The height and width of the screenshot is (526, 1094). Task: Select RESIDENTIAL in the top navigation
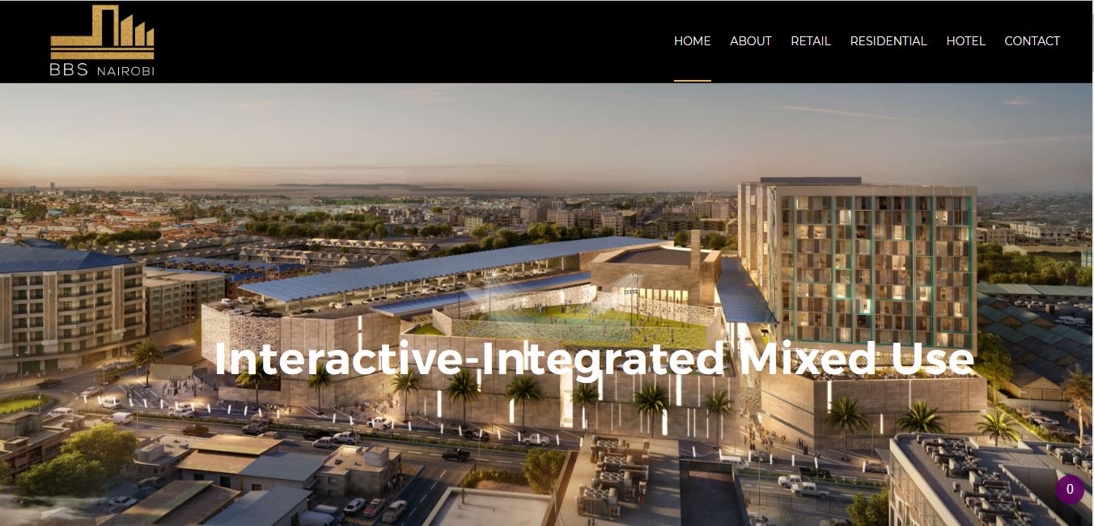point(888,41)
